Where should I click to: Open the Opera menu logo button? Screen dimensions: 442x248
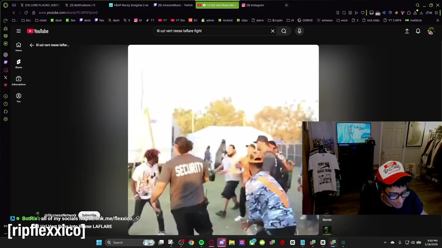tap(6, 5)
